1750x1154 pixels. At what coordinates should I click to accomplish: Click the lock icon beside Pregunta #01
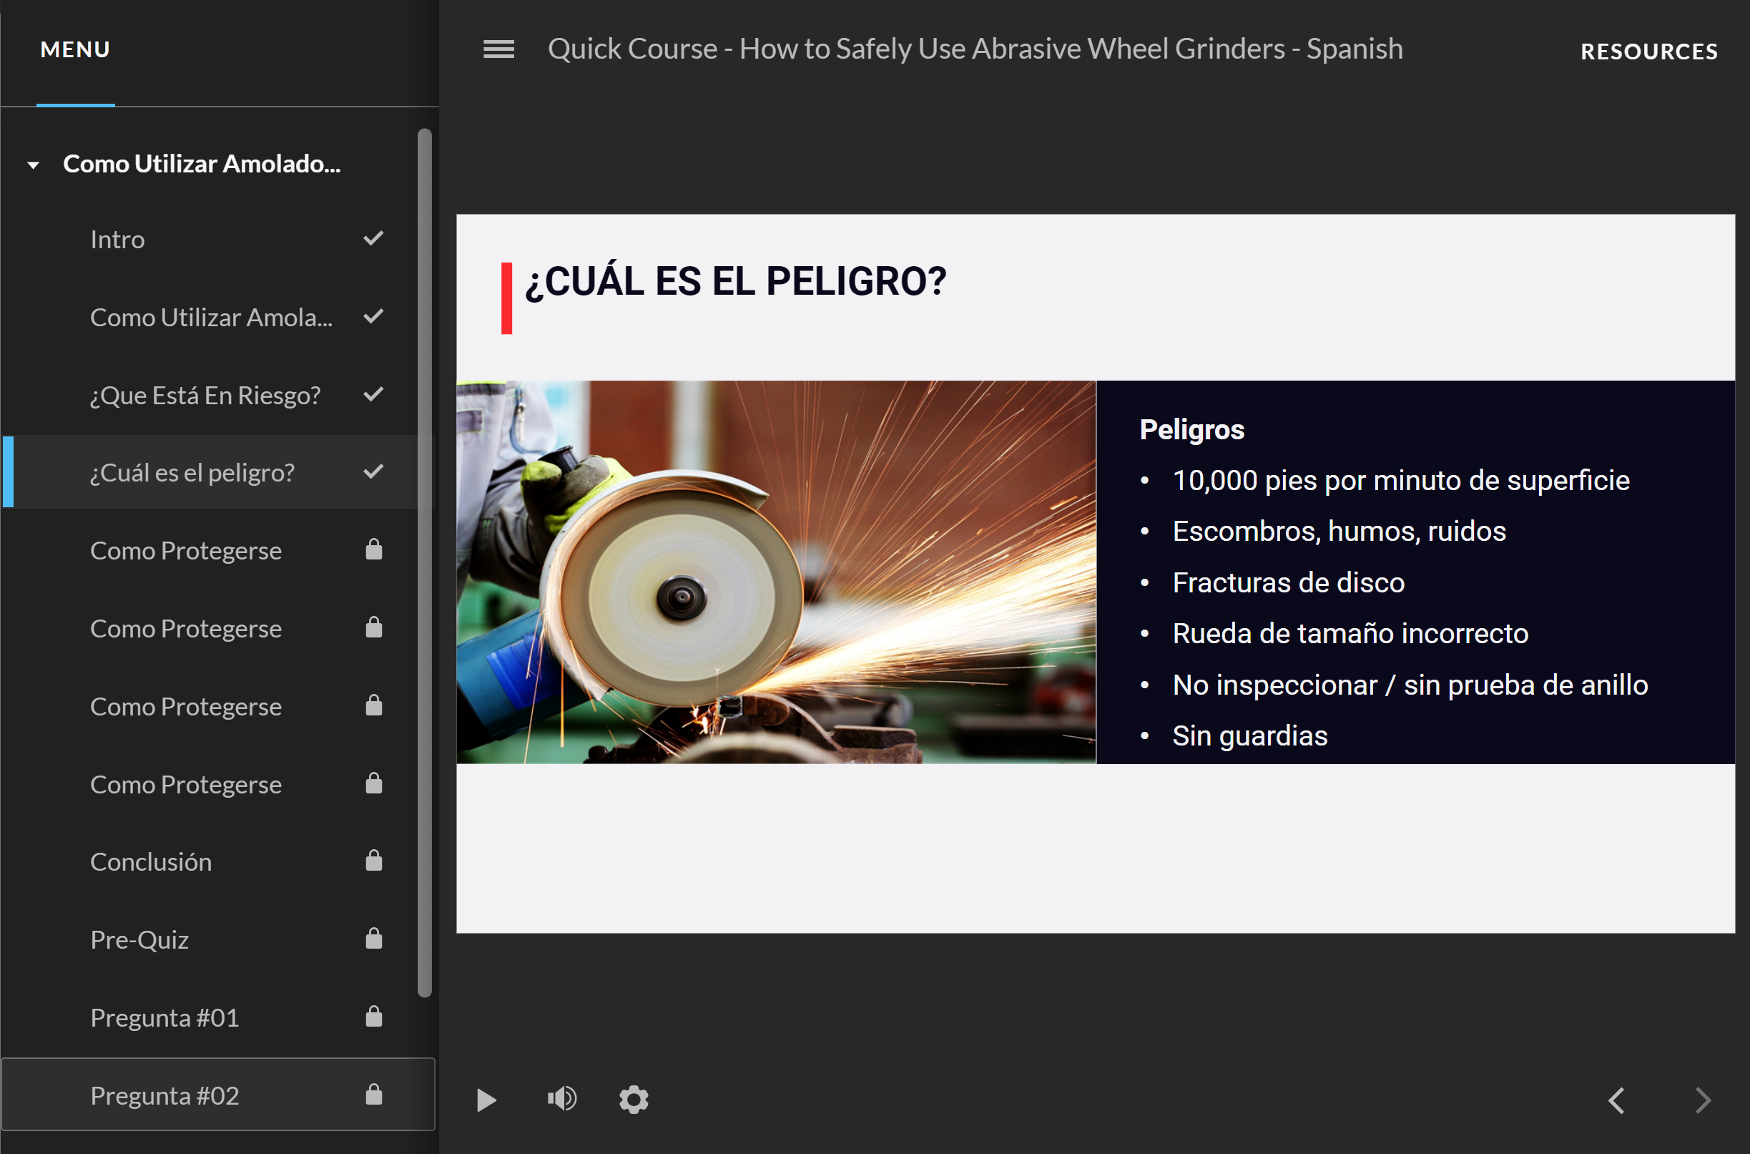pos(374,1017)
